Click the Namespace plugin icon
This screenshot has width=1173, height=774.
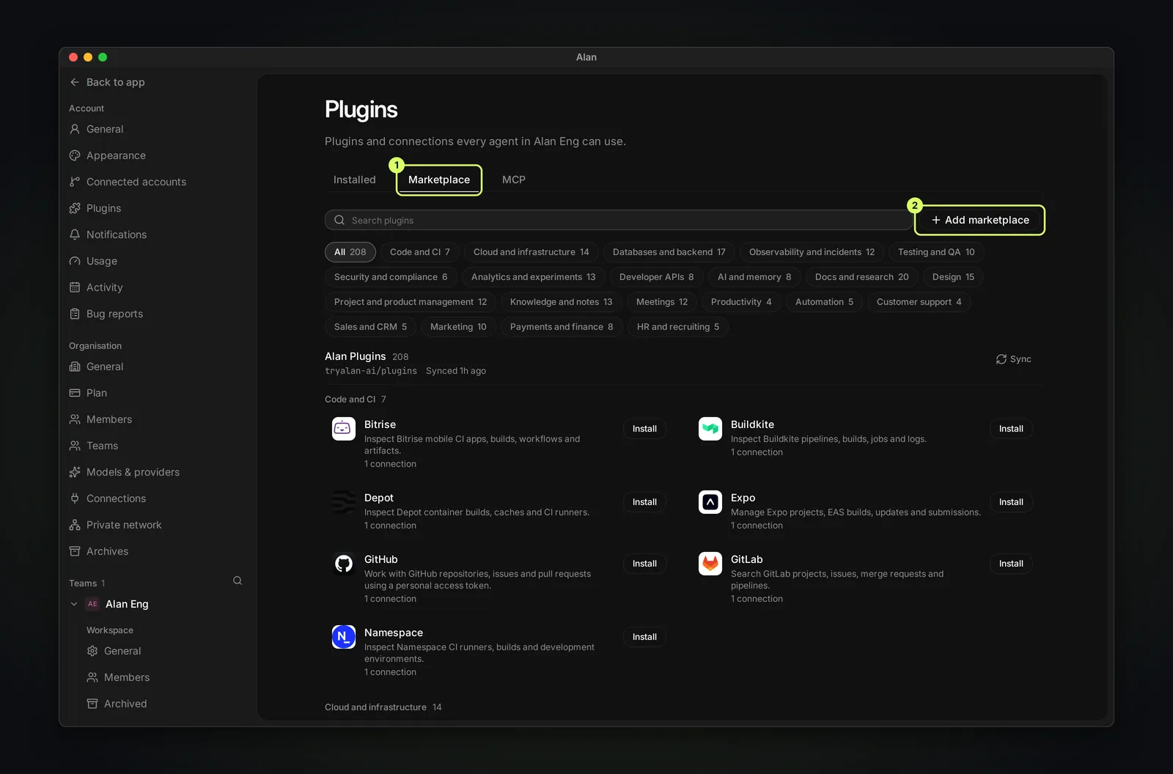pyautogui.click(x=344, y=637)
